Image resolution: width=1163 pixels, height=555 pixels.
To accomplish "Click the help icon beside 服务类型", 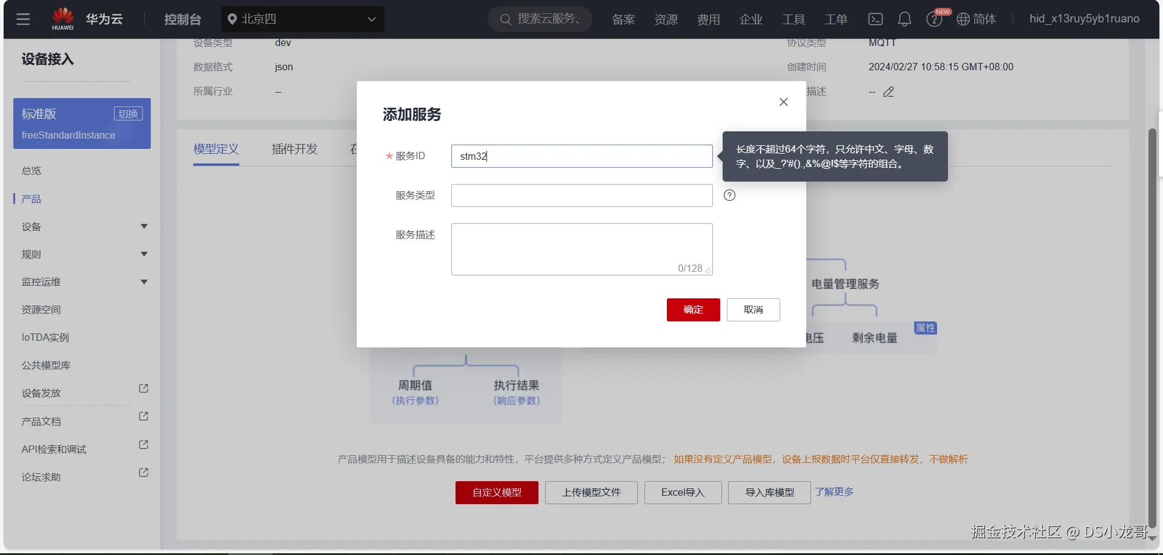I will (729, 195).
